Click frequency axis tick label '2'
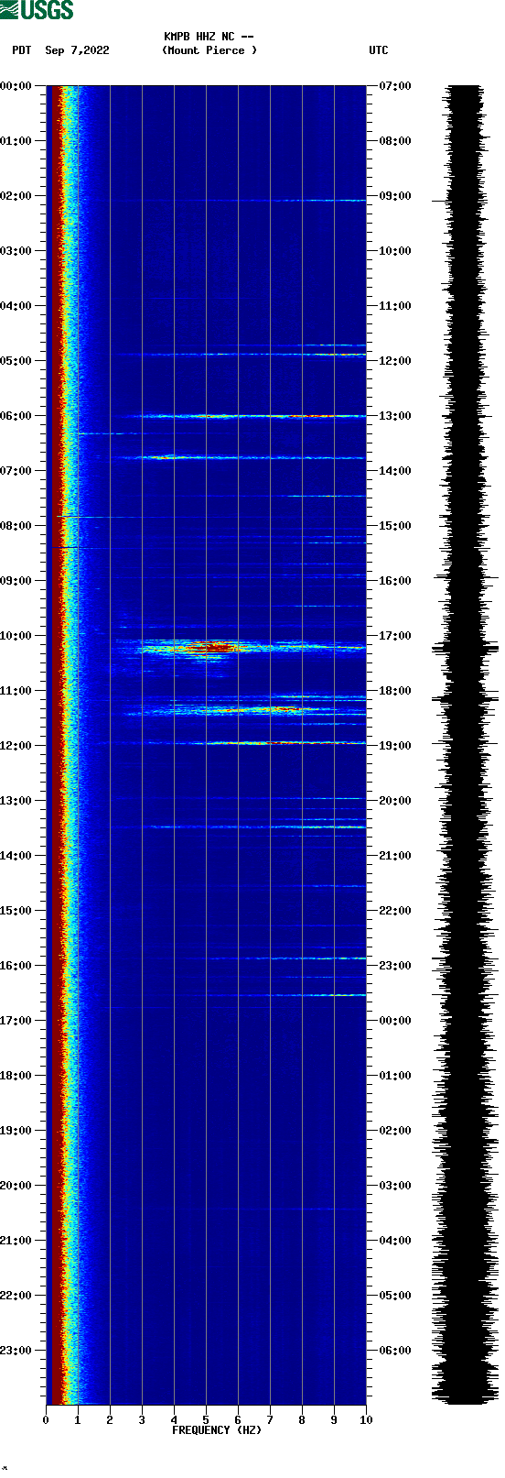 point(110,1420)
